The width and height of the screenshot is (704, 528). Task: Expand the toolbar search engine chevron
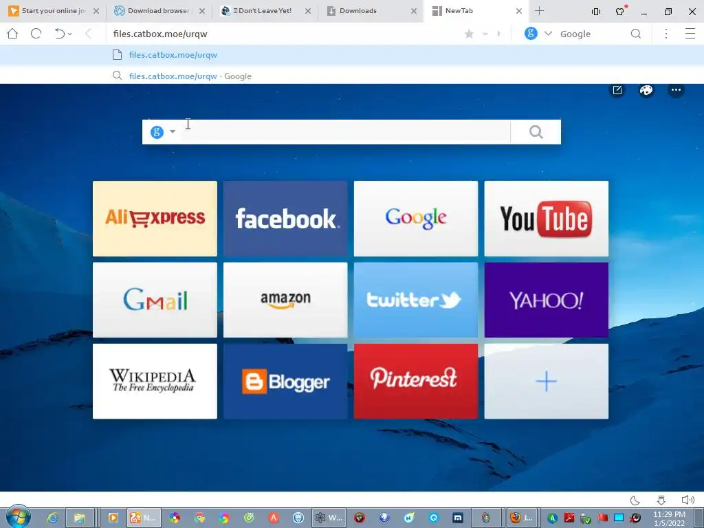[x=548, y=34]
